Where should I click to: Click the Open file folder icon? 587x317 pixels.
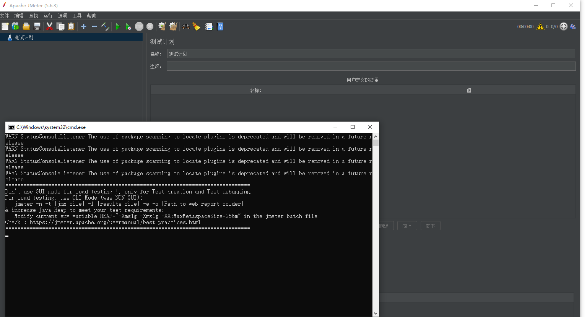(26, 26)
